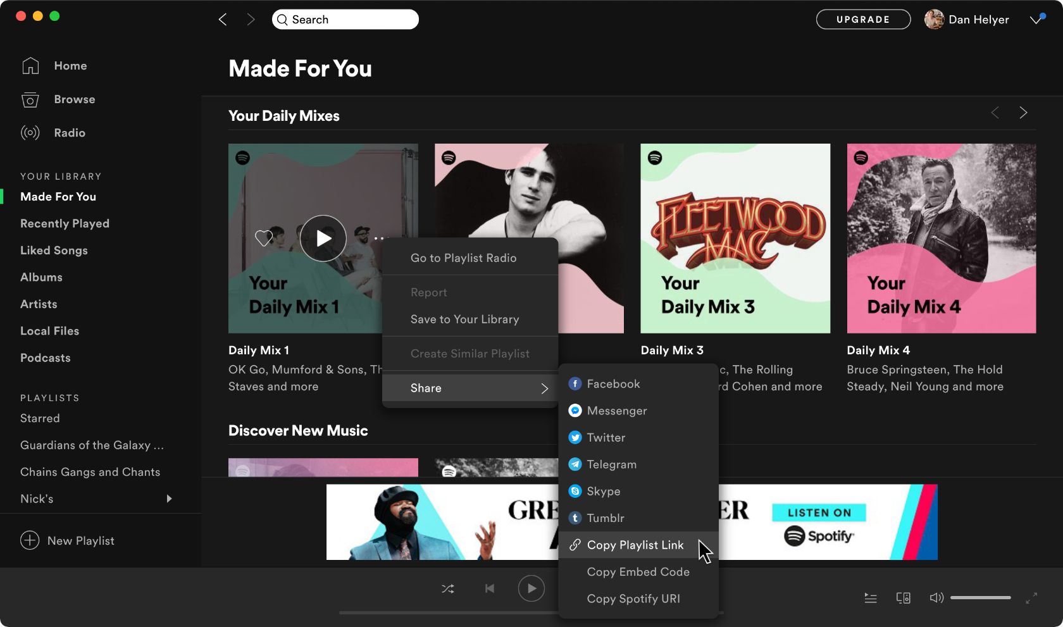Image resolution: width=1063 pixels, height=627 pixels.
Task: Choose Copy Spotify URI
Action: click(638, 599)
